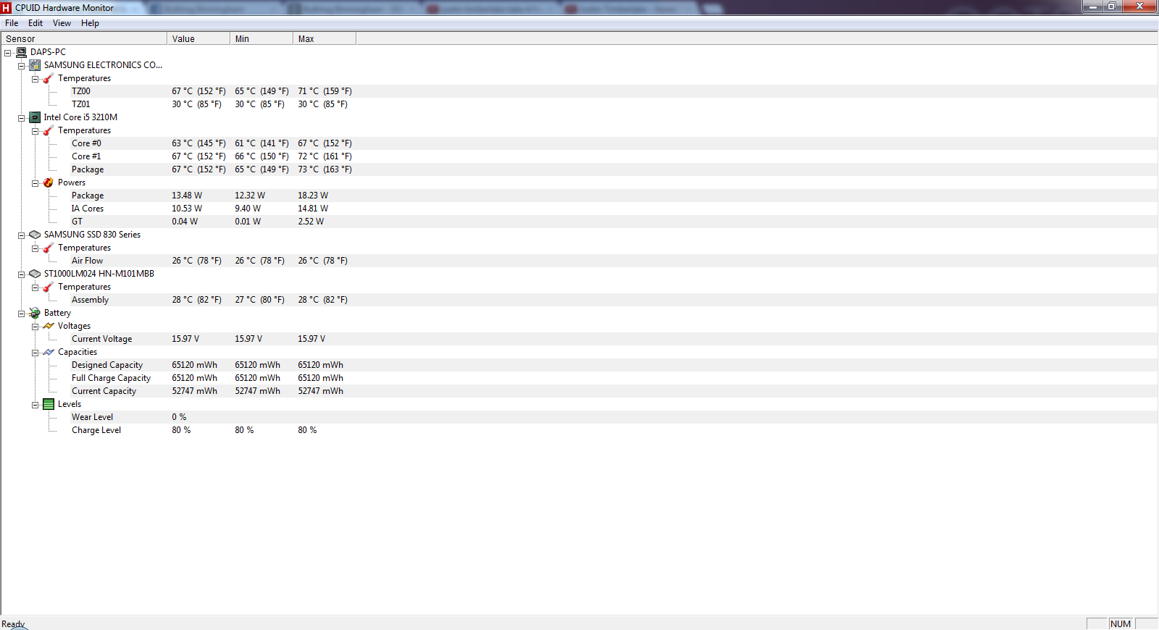Click the Min column header
The image size is (1159, 630).
(261, 38)
